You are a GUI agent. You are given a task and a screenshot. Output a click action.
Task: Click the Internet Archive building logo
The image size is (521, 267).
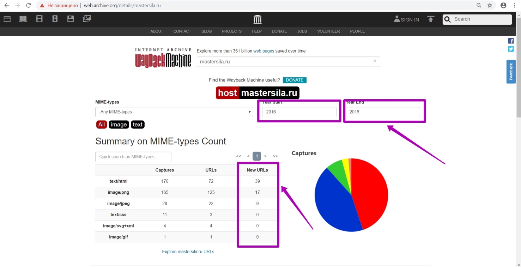pos(258,19)
